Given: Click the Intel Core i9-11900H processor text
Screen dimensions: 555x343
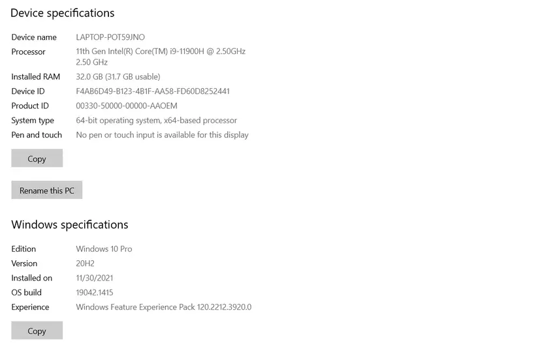Looking at the screenshot, I should 161,52.
